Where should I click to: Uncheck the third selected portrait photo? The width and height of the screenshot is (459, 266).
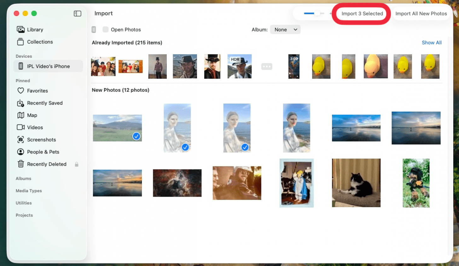(245, 147)
